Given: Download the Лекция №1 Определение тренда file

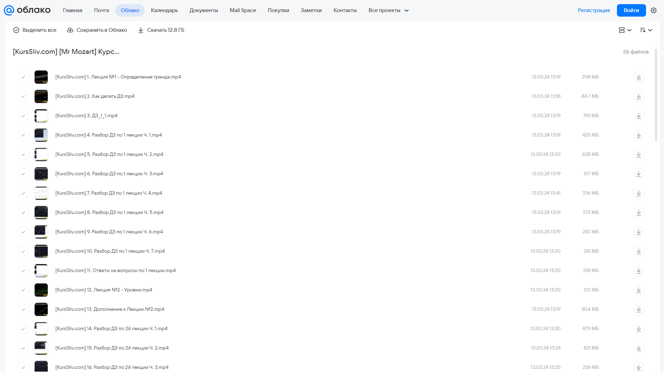Looking at the screenshot, I should 639,77.
